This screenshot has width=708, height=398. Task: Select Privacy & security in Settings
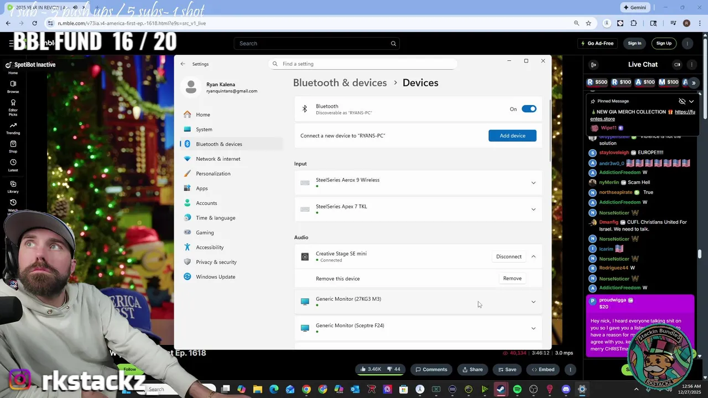[231, 262]
